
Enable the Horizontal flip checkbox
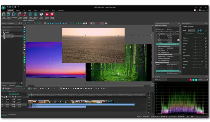click(186, 33)
